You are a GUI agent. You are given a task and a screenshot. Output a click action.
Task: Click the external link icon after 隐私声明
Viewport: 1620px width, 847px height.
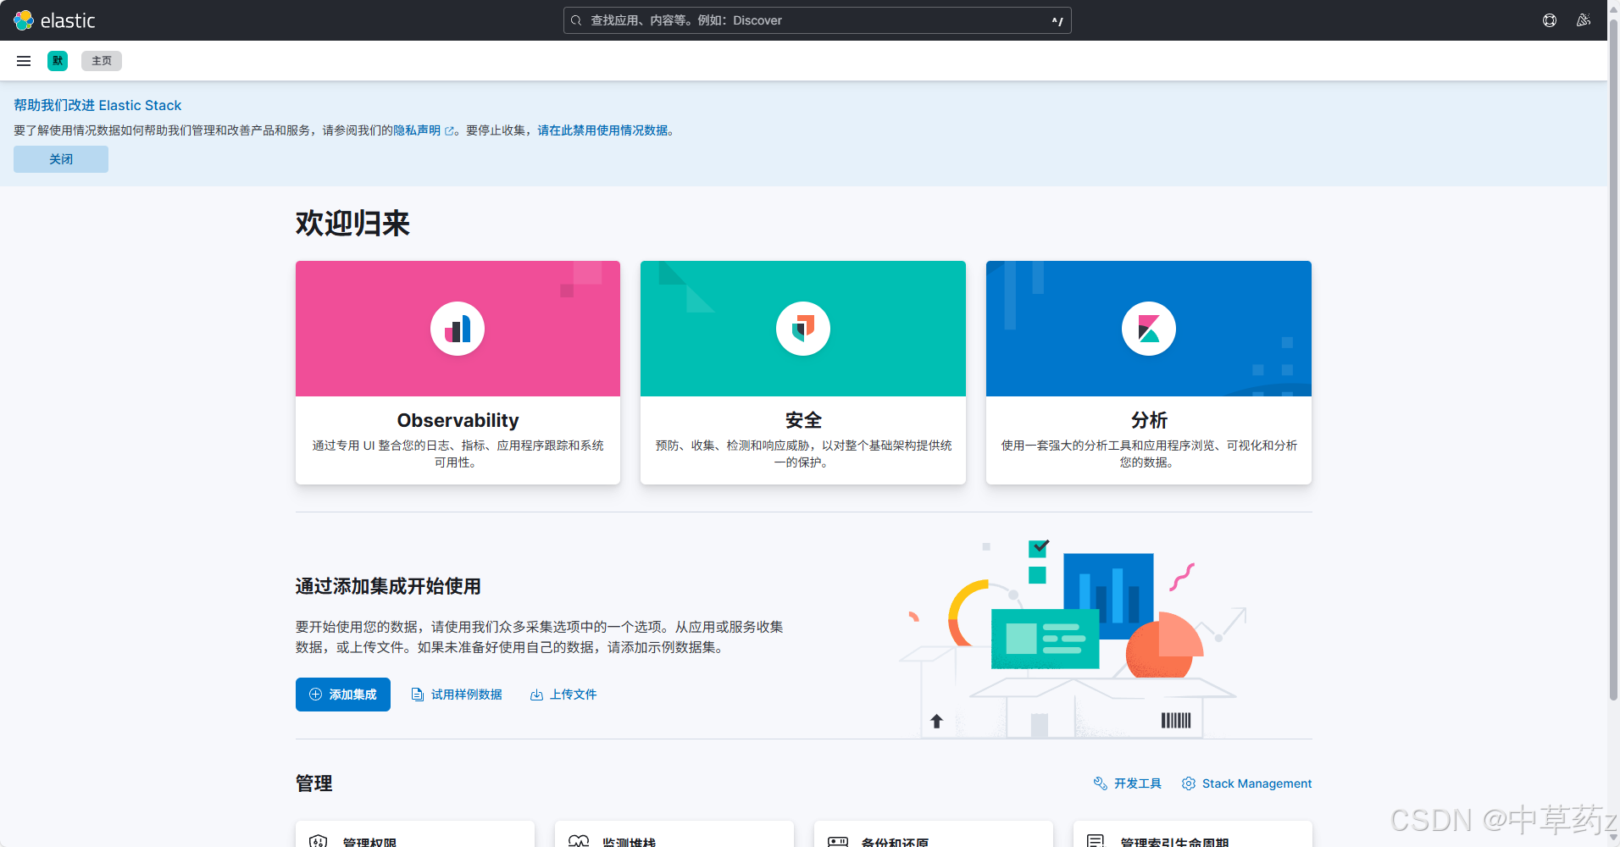pyautogui.click(x=450, y=131)
